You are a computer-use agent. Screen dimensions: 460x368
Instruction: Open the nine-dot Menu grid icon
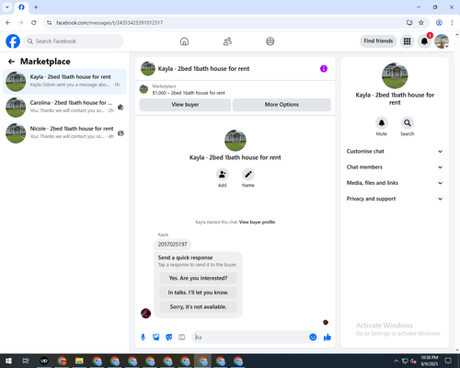point(407,41)
